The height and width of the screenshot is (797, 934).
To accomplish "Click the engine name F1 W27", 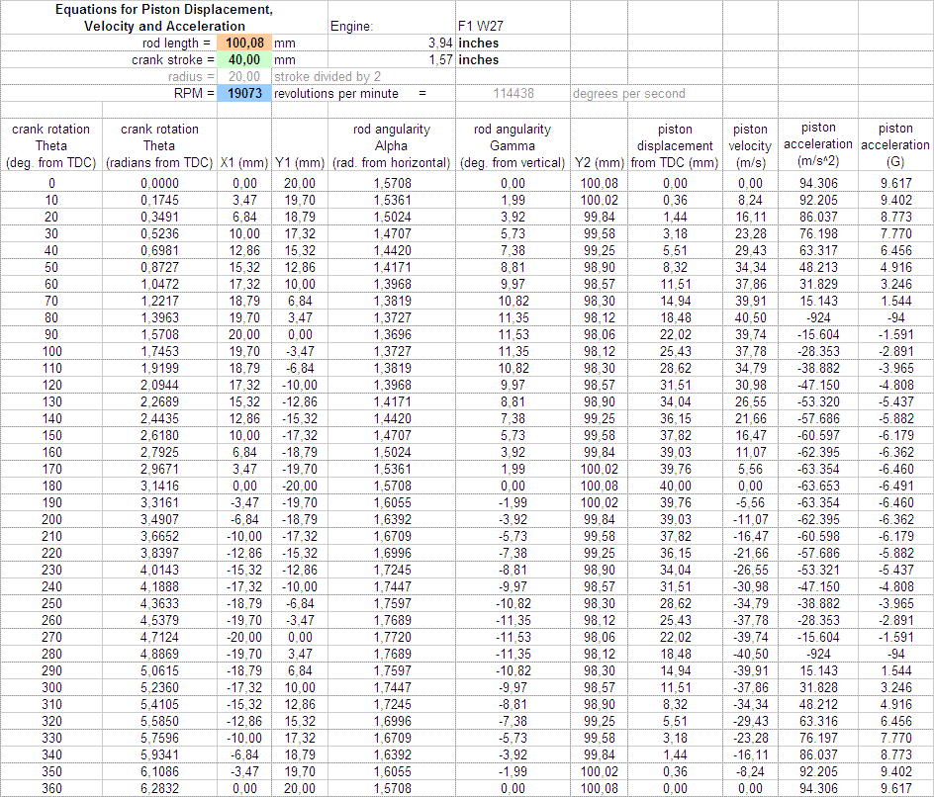I will click(x=481, y=26).
